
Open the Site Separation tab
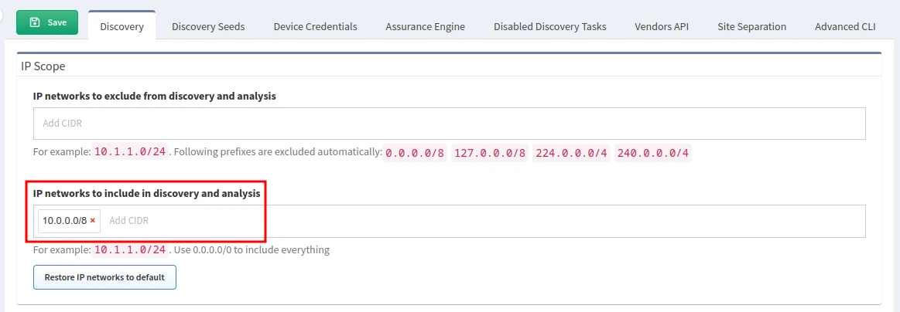click(x=751, y=26)
